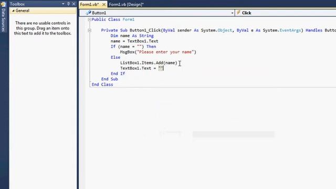This screenshot has width=336, height=189.
Task: Place the cursor after ListBox1.Items.Add(name)
Action: click(178, 63)
